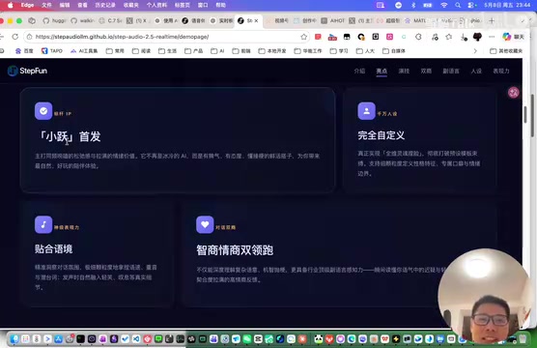
Task: Go to 双商 section in page nav
Action: click(426, 71)
